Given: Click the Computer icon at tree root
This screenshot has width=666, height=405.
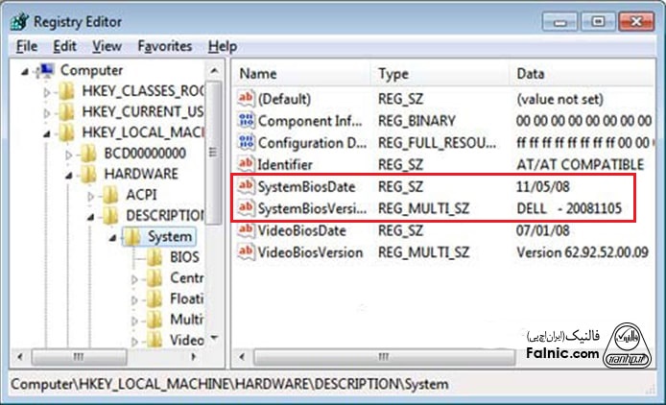Looking at the screenshot, I should pos(46,70).
